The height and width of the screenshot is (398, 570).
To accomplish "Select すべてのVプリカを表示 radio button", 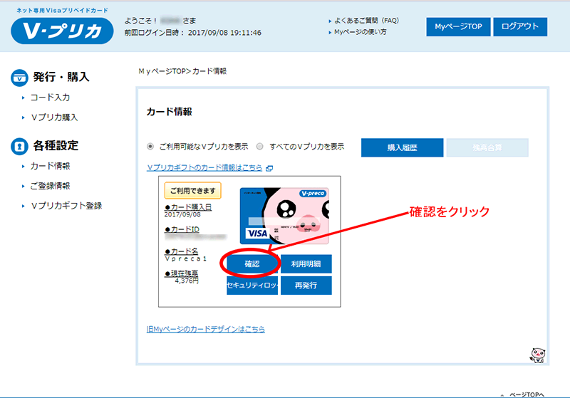I will coord(259,147).
